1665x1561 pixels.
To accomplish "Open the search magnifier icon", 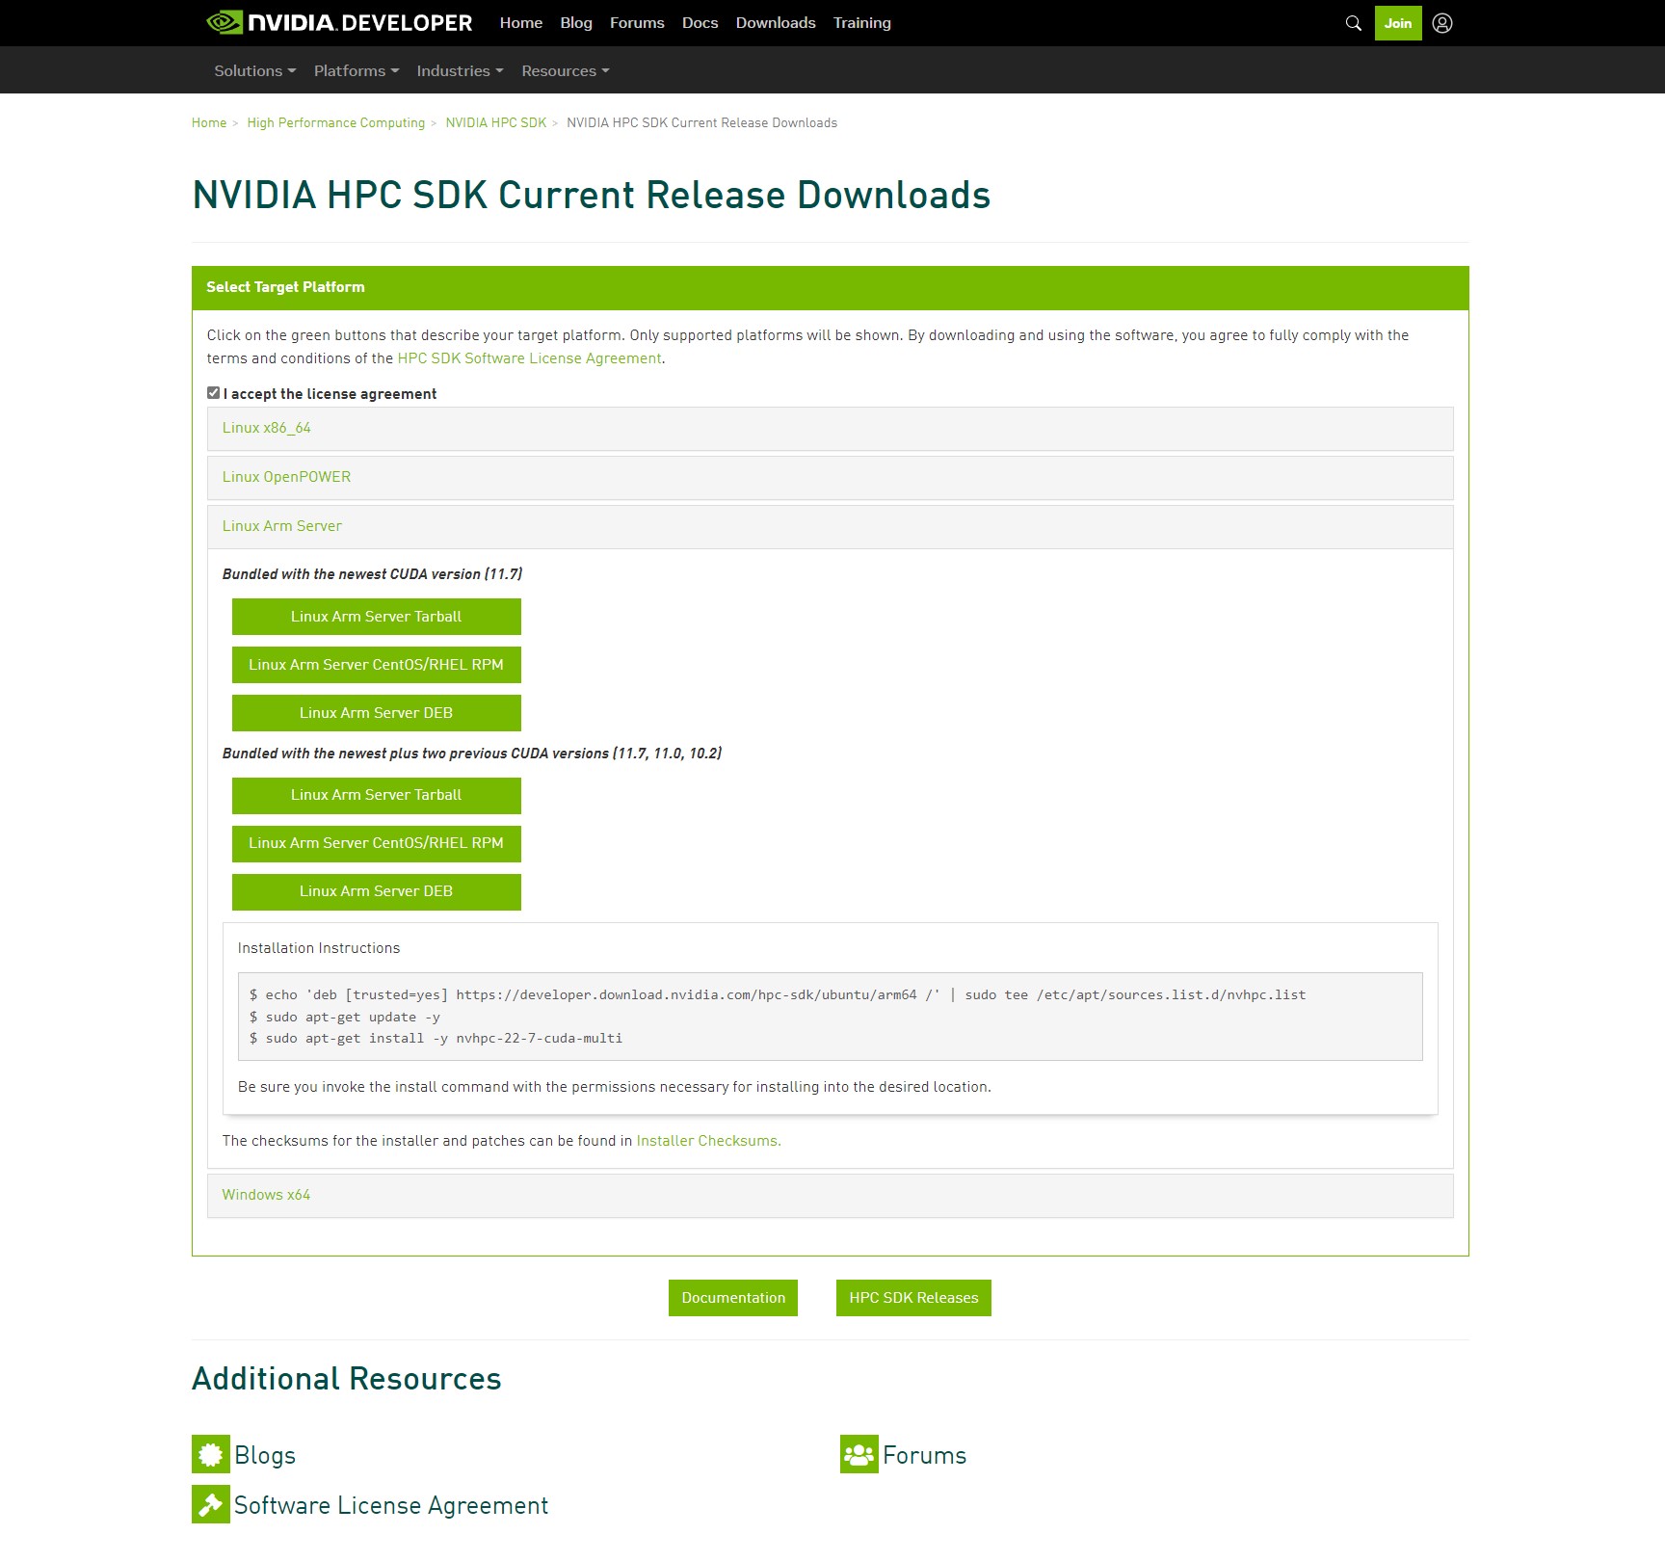I will [1354, 23].
